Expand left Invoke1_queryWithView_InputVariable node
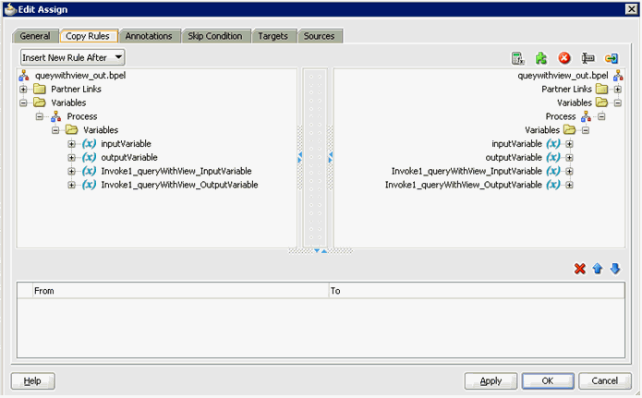This screenshot has height=398, width=642. pos(72,171)
